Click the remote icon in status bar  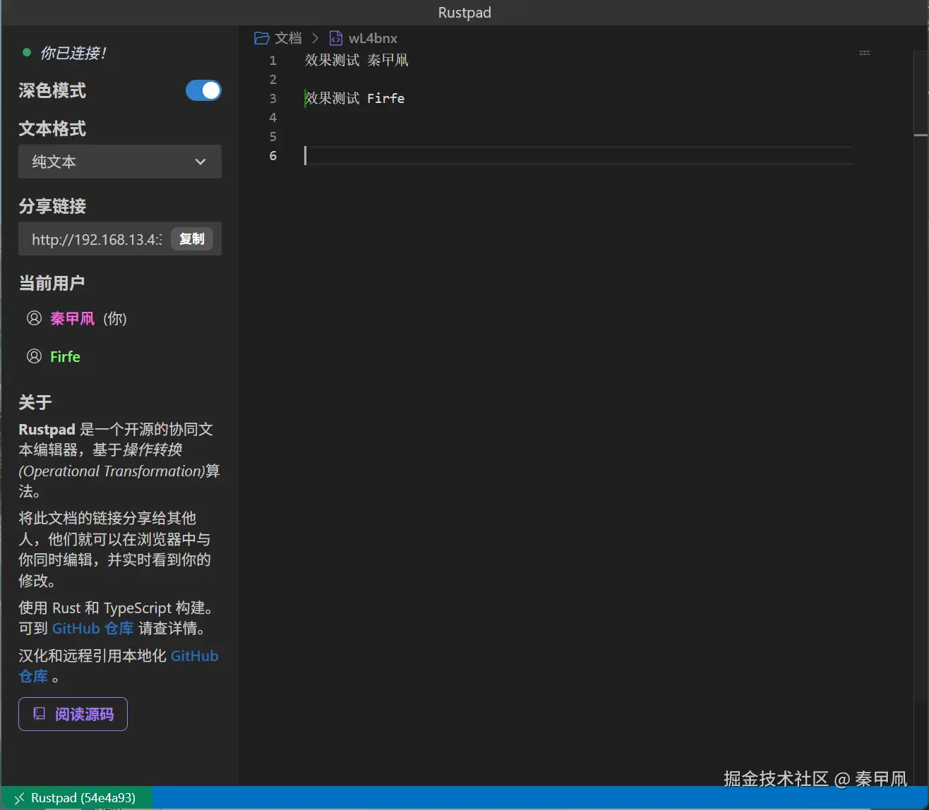point(20,798)
